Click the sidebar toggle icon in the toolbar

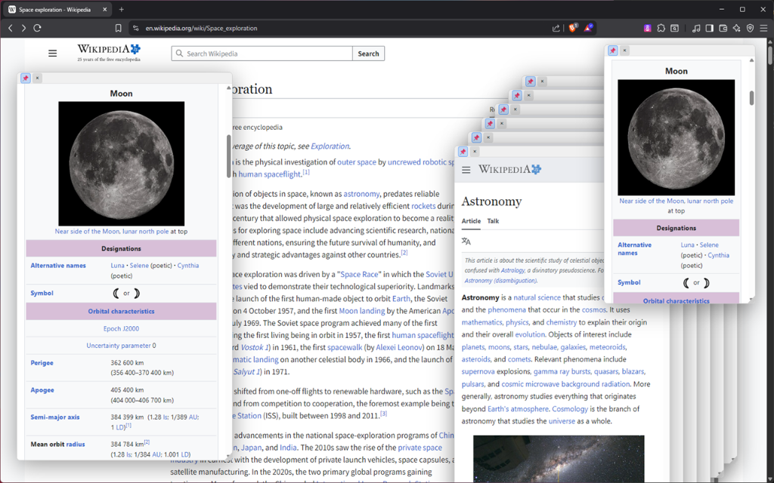709,28
